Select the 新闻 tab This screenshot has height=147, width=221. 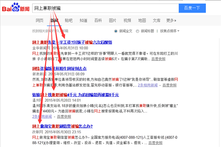coord(54,21)
